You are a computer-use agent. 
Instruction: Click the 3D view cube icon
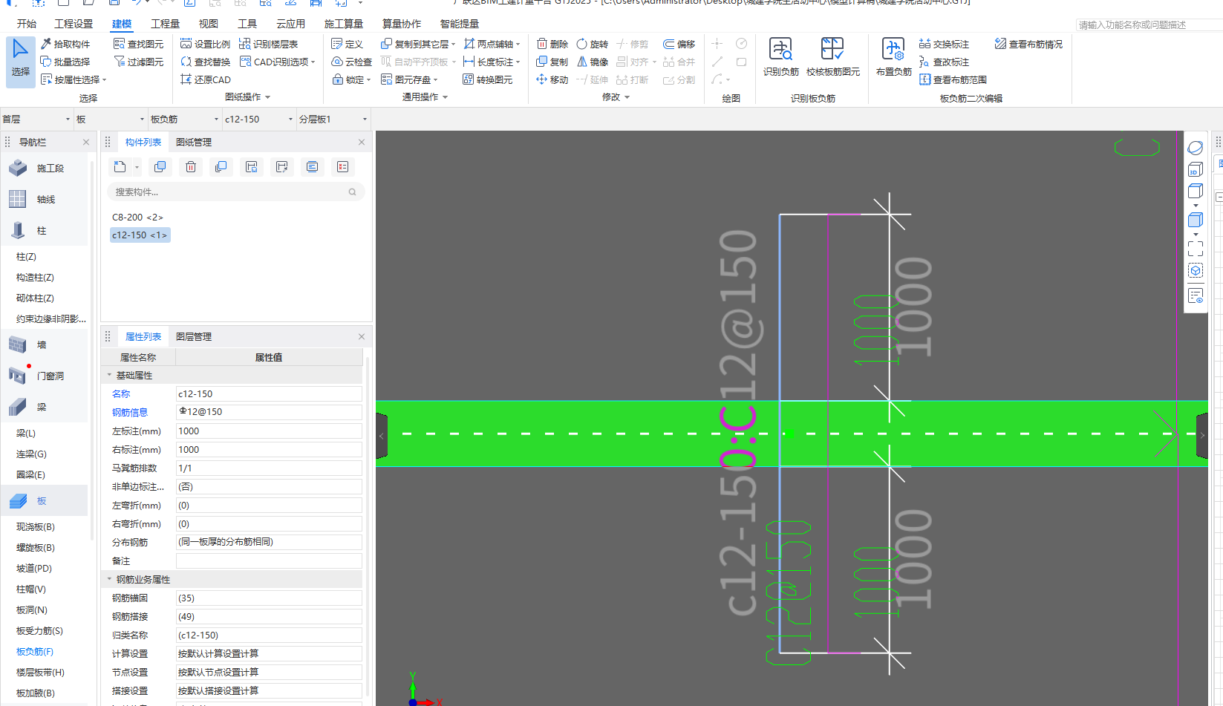coord(1195,170)
